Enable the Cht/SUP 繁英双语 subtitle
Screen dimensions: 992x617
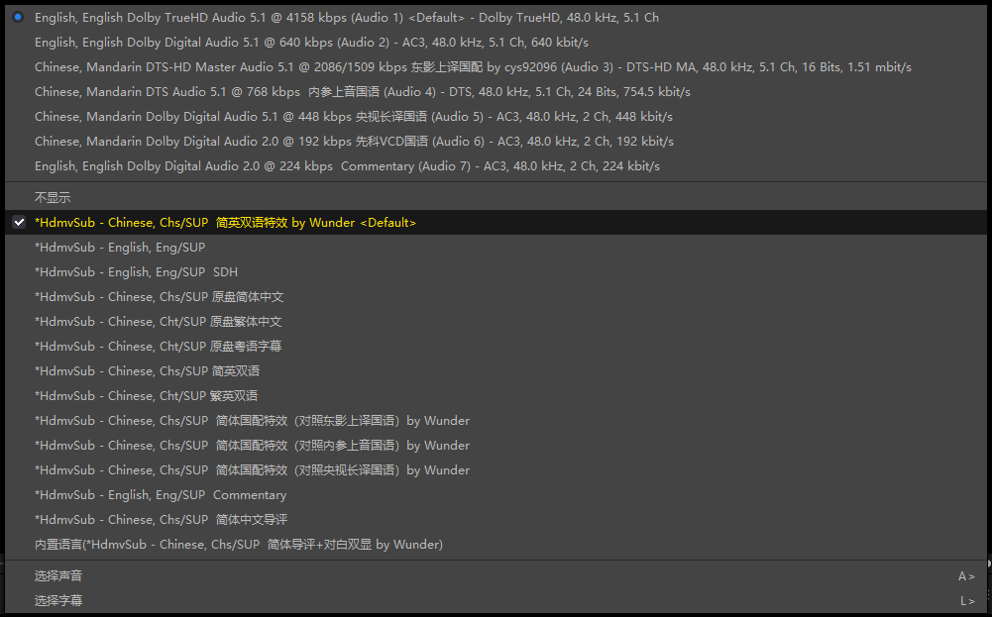tap(147, 396)
